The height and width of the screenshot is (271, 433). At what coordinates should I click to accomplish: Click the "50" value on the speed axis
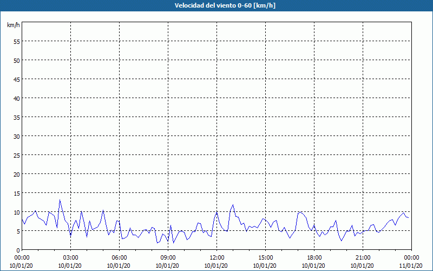[x=17, y=60]
